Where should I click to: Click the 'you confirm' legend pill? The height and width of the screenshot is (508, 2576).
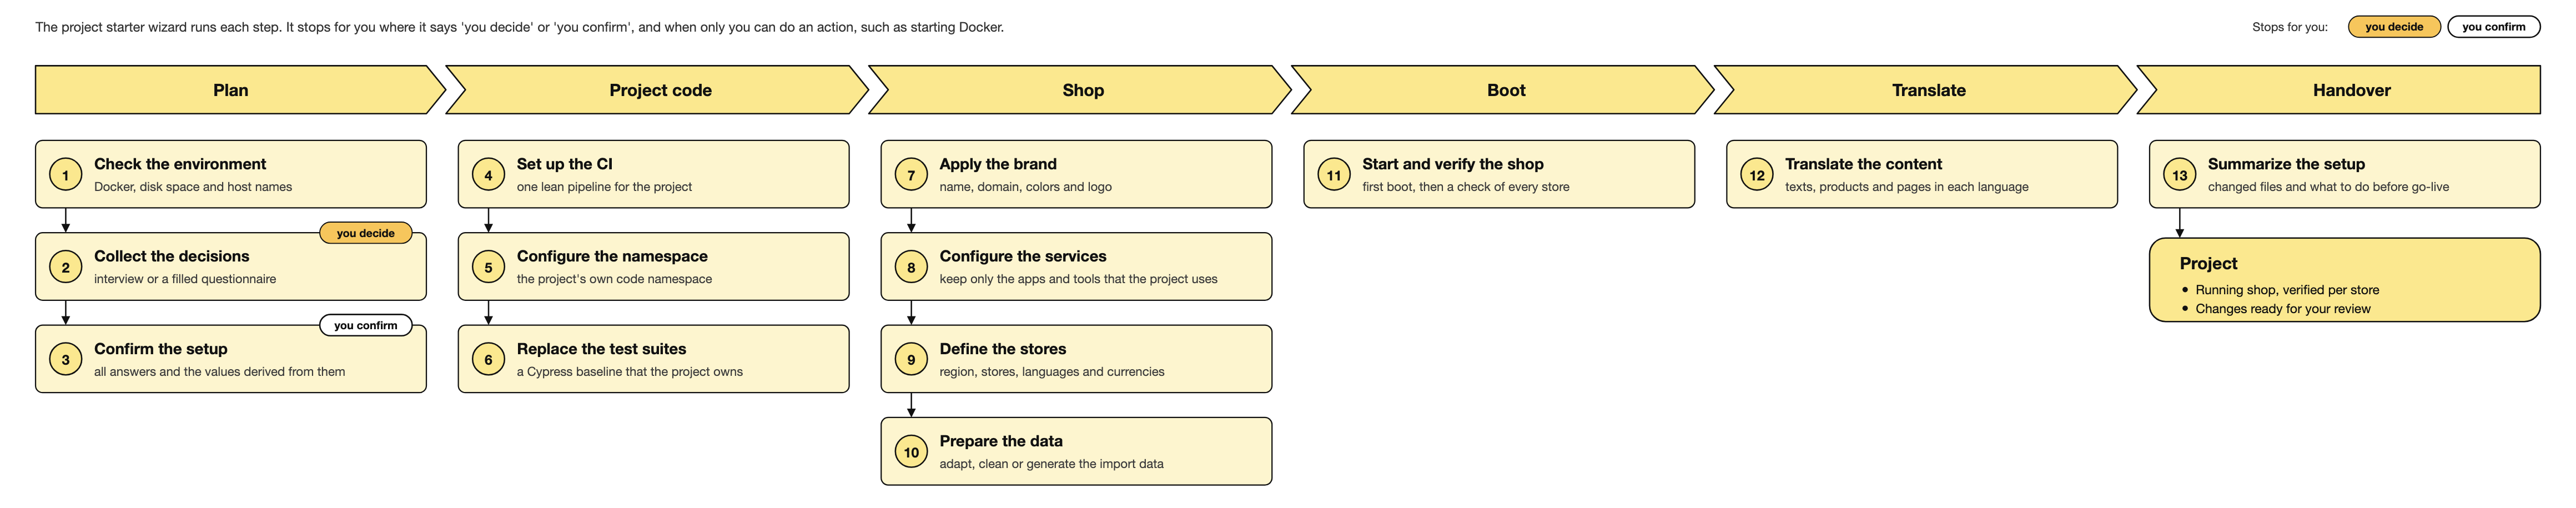click(2494, 27)
